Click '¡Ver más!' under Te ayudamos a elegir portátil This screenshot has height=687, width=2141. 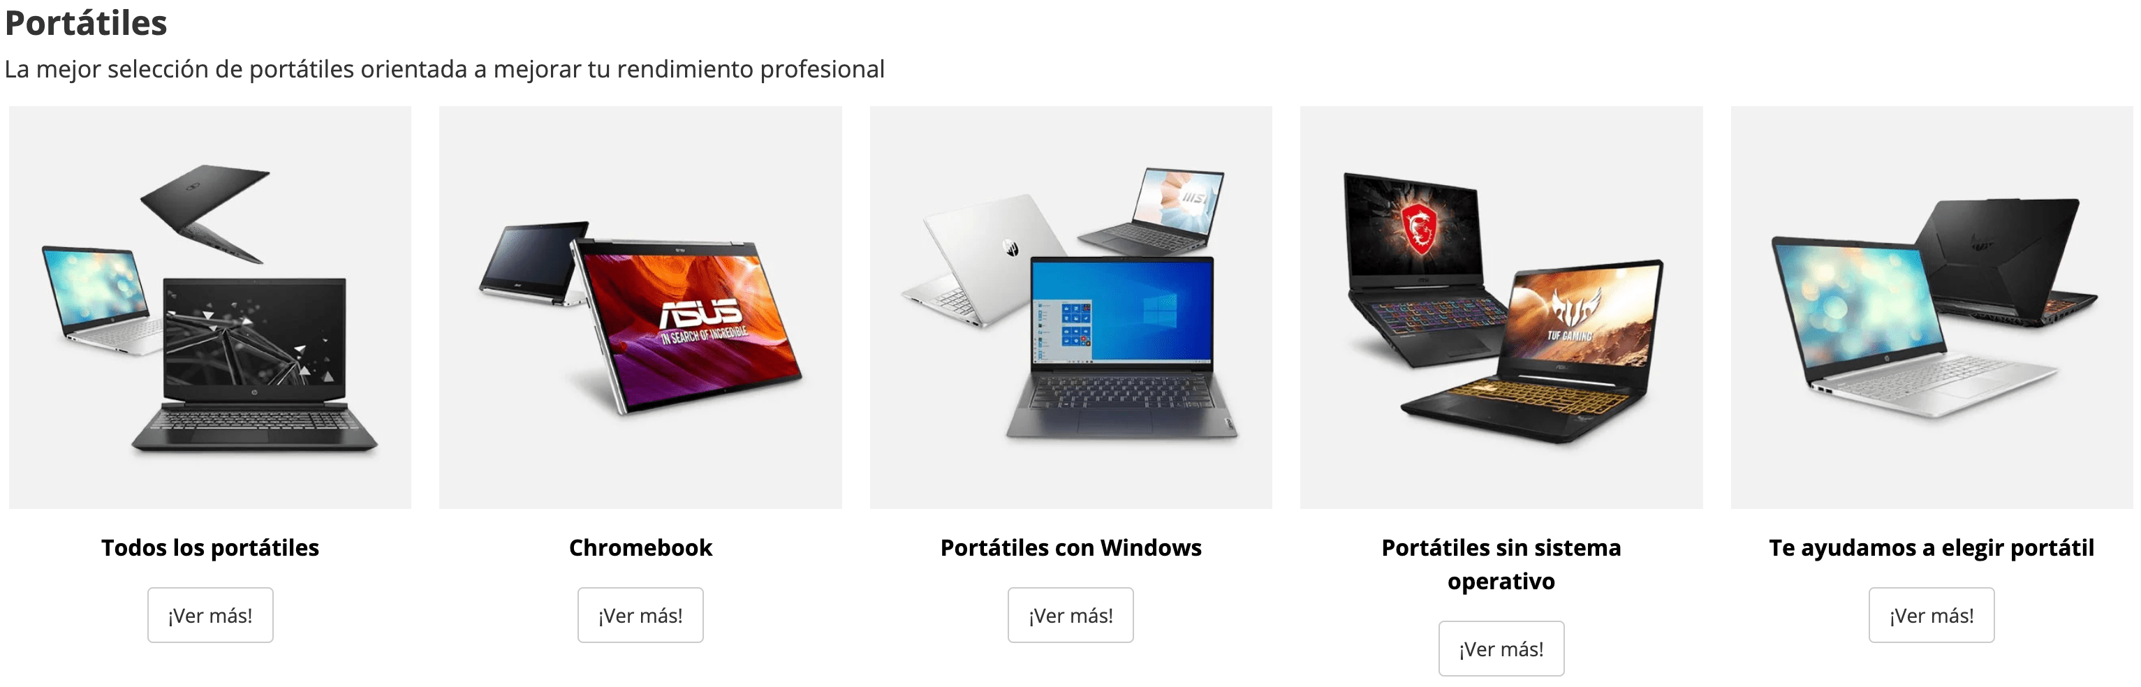(1932, 616)
